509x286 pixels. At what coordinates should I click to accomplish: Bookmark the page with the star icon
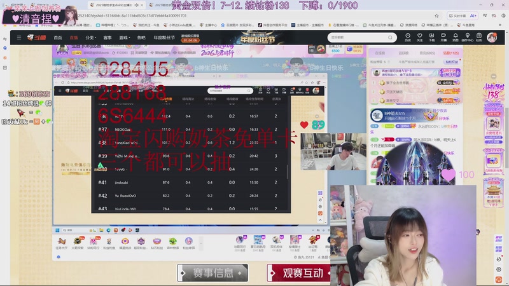[x=436, y=15]
